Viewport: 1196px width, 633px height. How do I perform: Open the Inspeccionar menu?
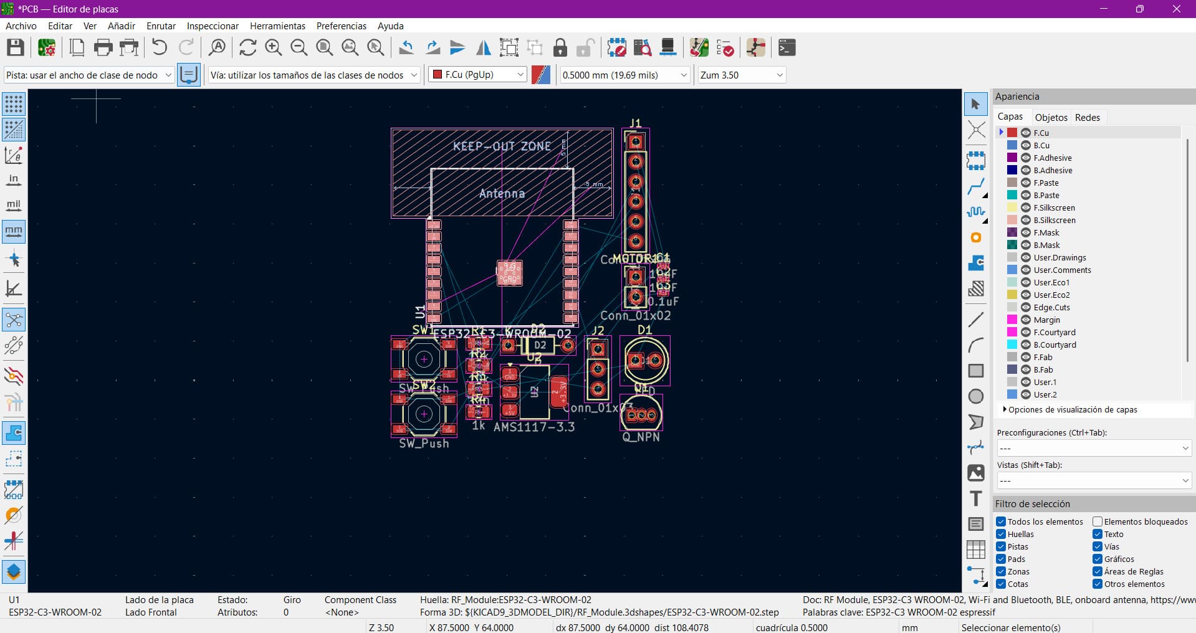tap(212, 26)
